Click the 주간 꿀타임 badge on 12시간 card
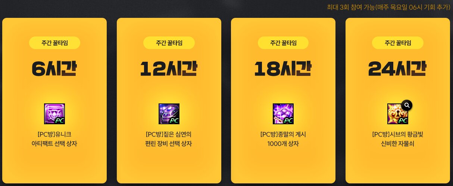 pos(169,43)
